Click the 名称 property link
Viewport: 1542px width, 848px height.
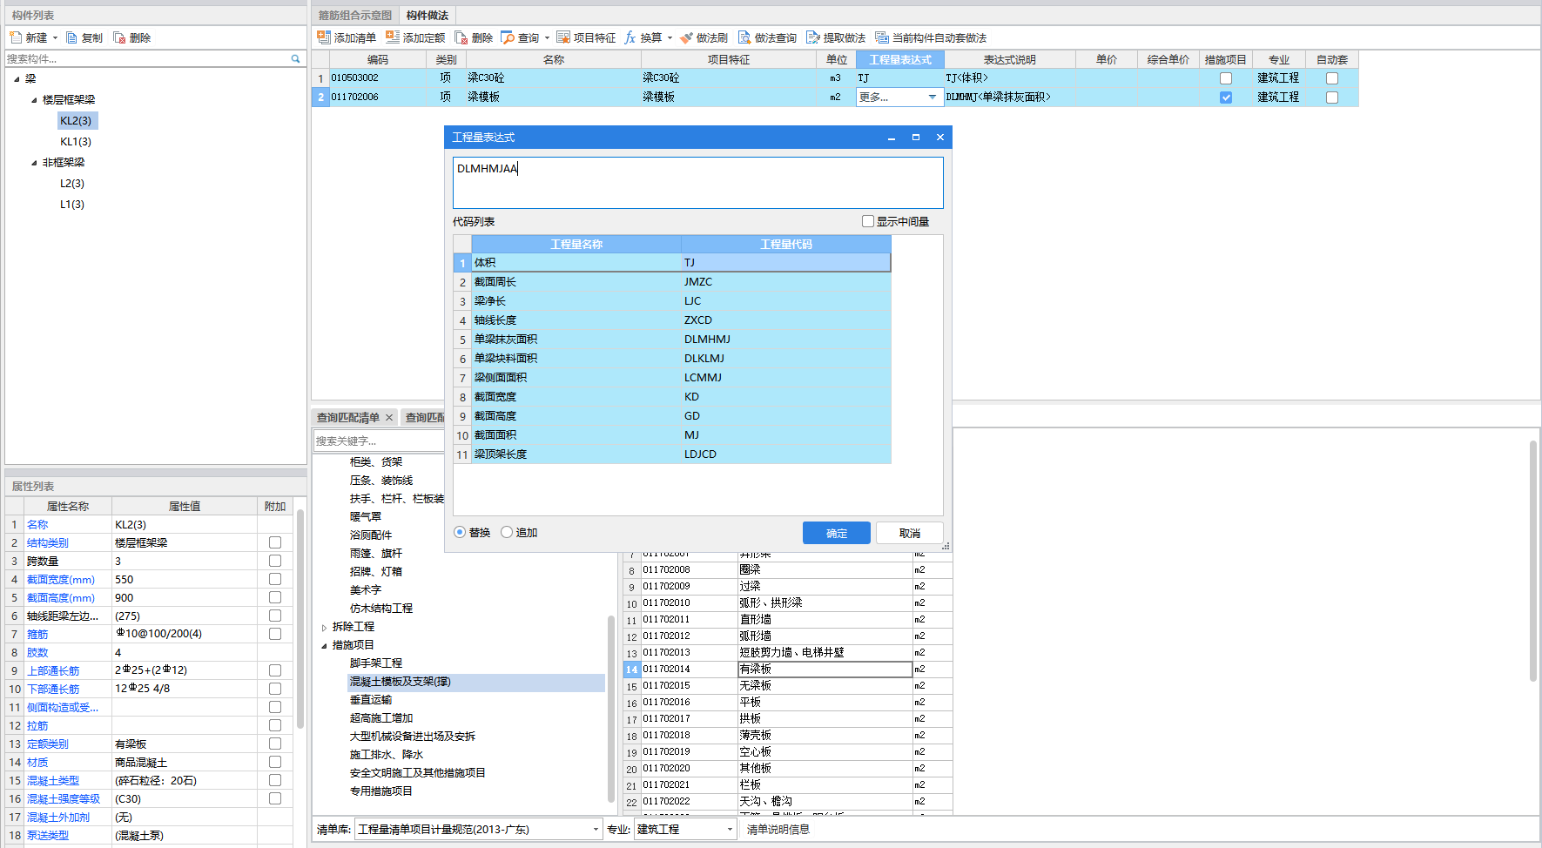point(37,524)
